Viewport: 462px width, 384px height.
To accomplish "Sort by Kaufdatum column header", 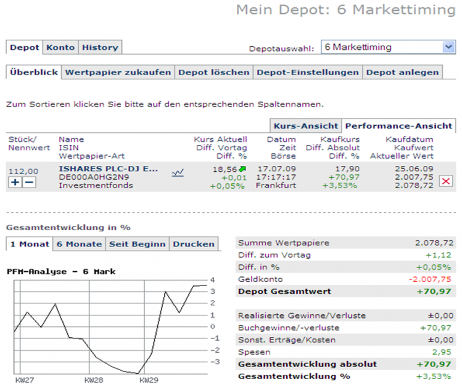I will click(409, 139).
